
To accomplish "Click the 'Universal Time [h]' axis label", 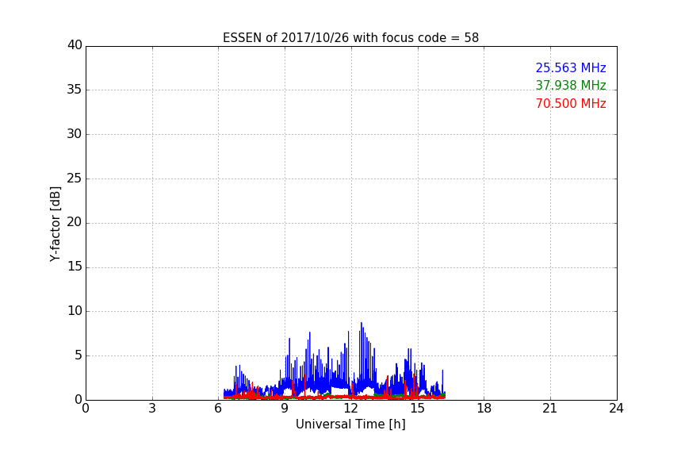I will coord(350,424).
